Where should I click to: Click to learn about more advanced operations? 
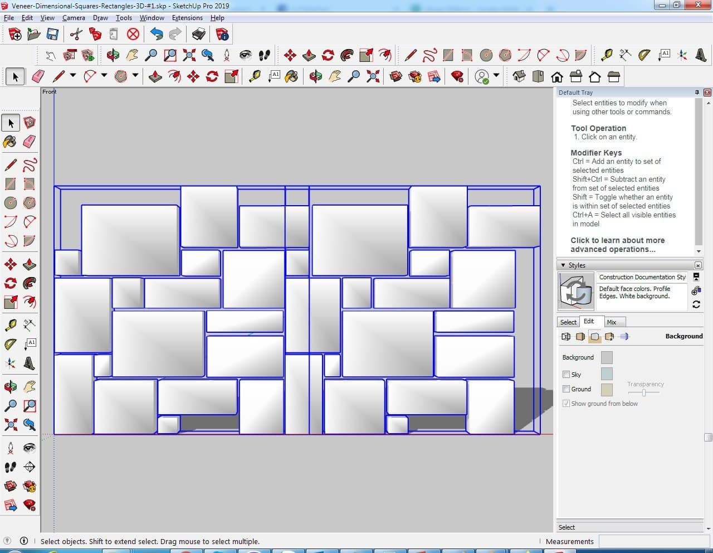tap(617, 245)
